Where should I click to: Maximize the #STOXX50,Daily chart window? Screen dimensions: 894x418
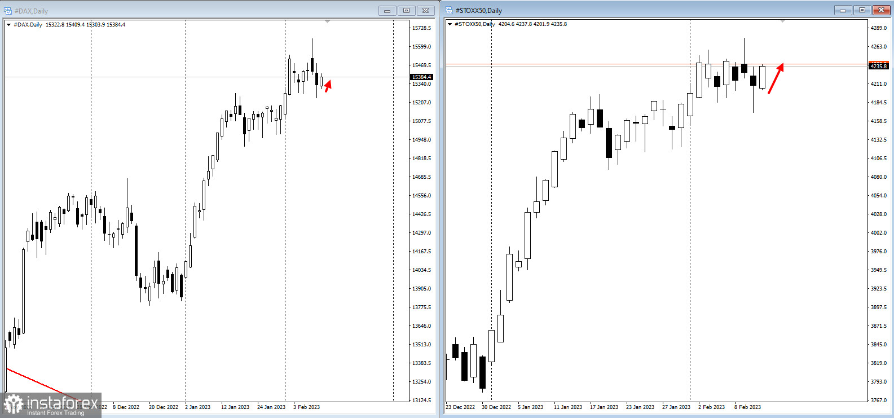click(x=862, y=10)
